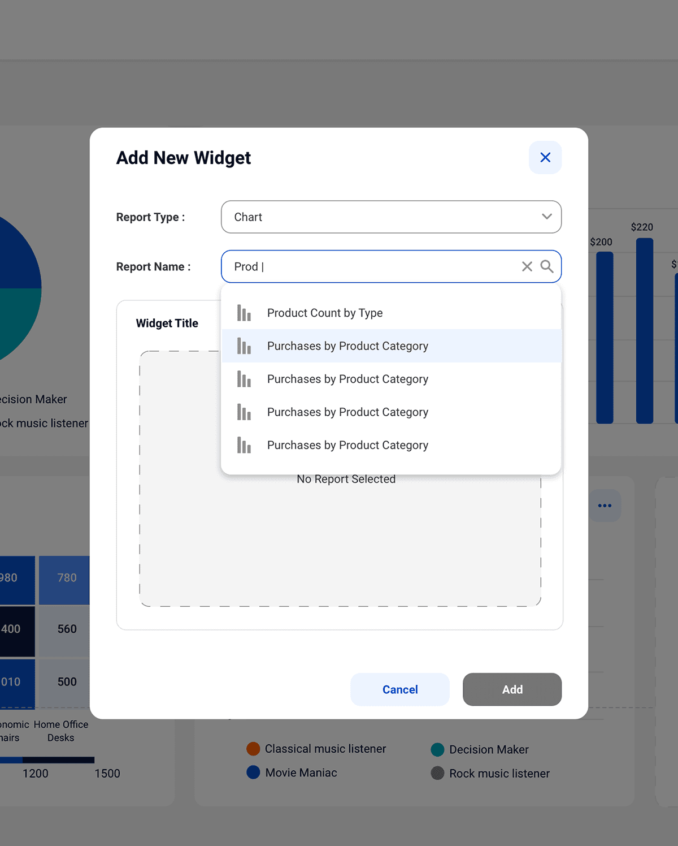Viewport: 678px width, 846px height.
Task: Click bar chart icon beside Product Count by Type
Action: click(x=244, y=313)
